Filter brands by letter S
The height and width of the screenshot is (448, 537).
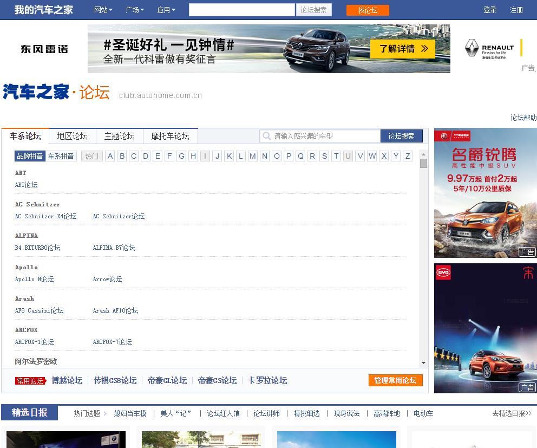(x=324, y=156)
